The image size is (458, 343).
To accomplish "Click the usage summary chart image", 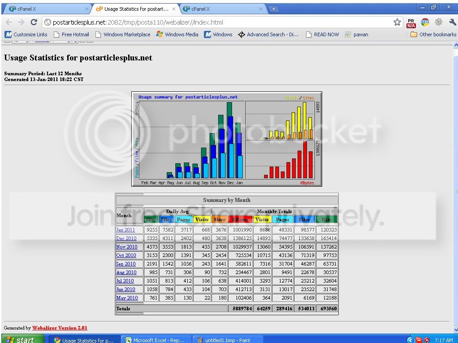I will (x=227, y=139).
